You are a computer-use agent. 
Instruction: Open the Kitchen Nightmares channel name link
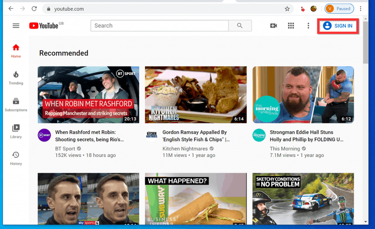185,148
